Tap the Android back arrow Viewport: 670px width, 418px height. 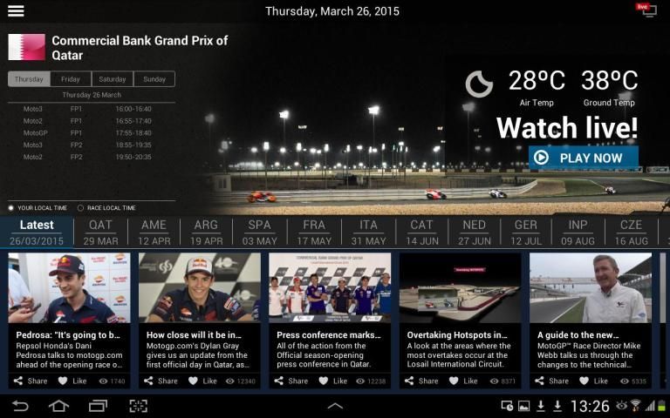pos(20,406)
